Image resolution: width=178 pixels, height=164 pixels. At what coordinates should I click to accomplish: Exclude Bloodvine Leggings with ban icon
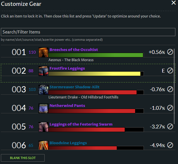(x=170, y=145)
